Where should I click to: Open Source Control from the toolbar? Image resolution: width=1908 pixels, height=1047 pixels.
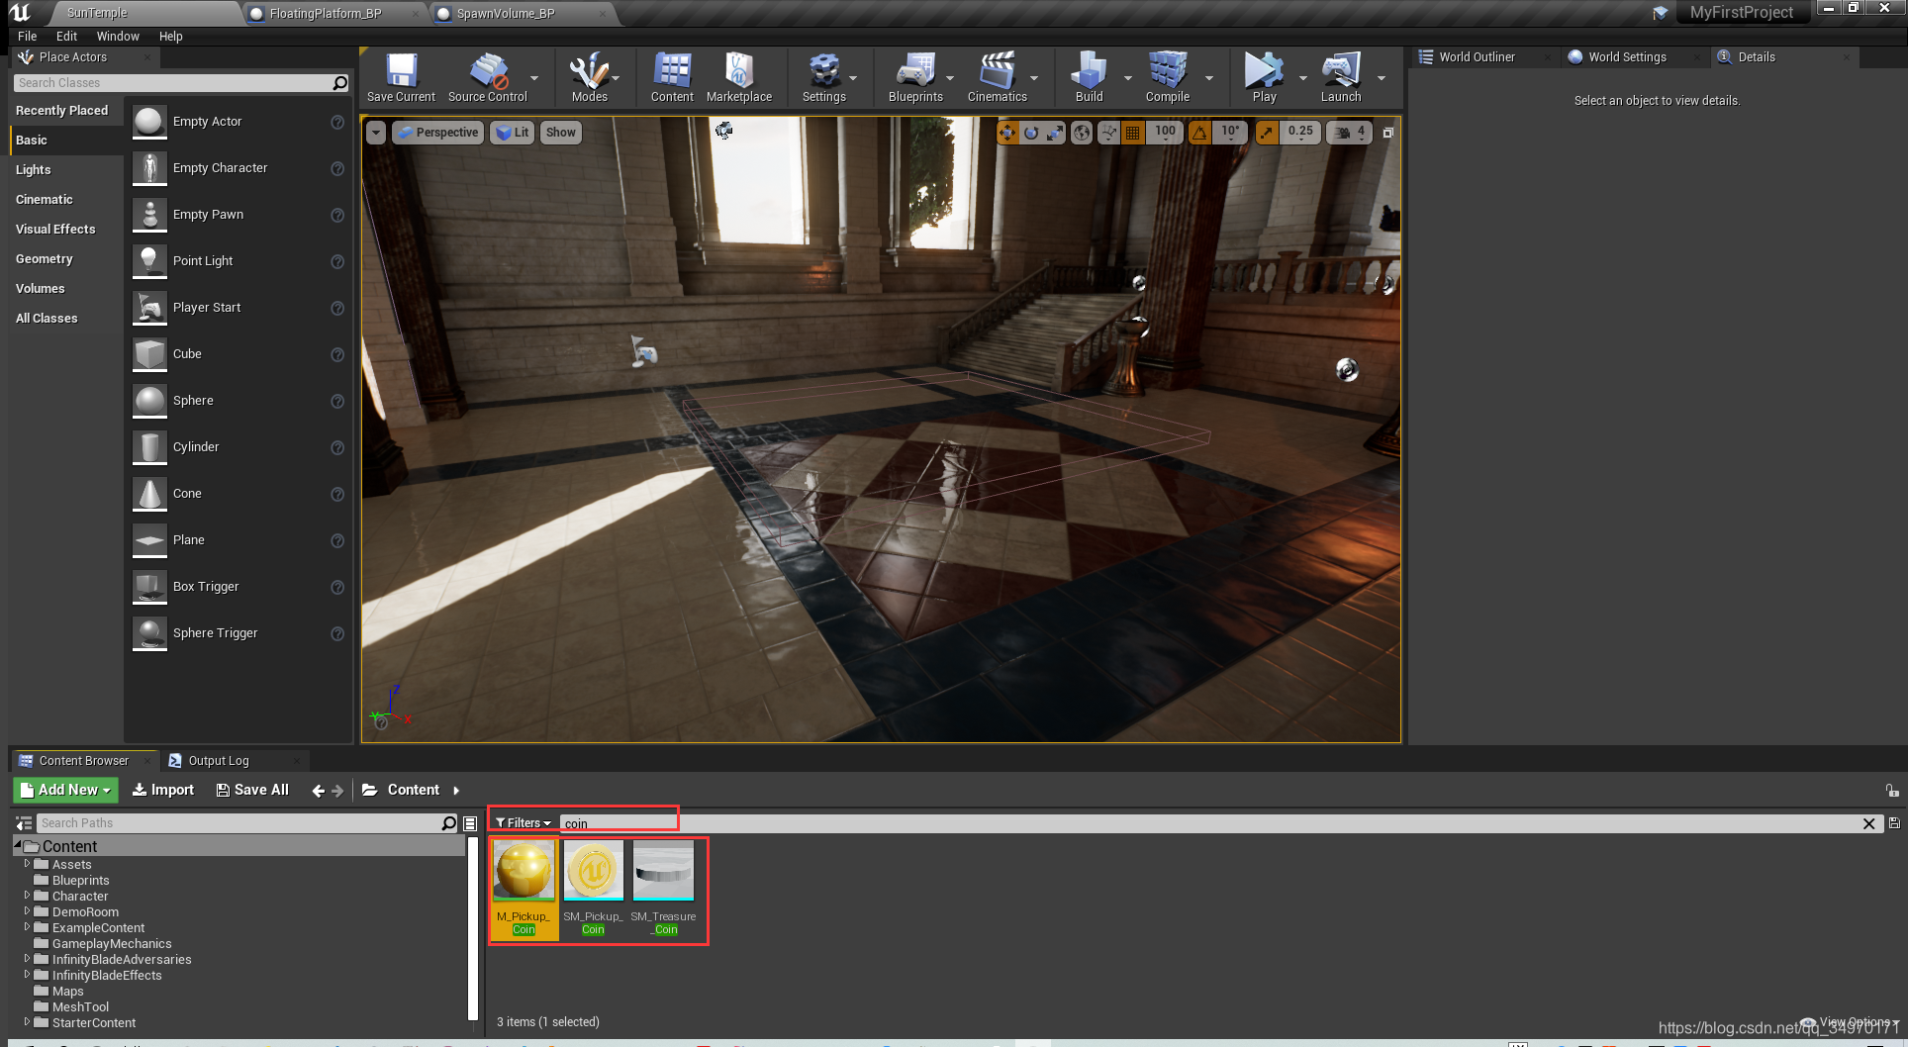coord(488,77)
